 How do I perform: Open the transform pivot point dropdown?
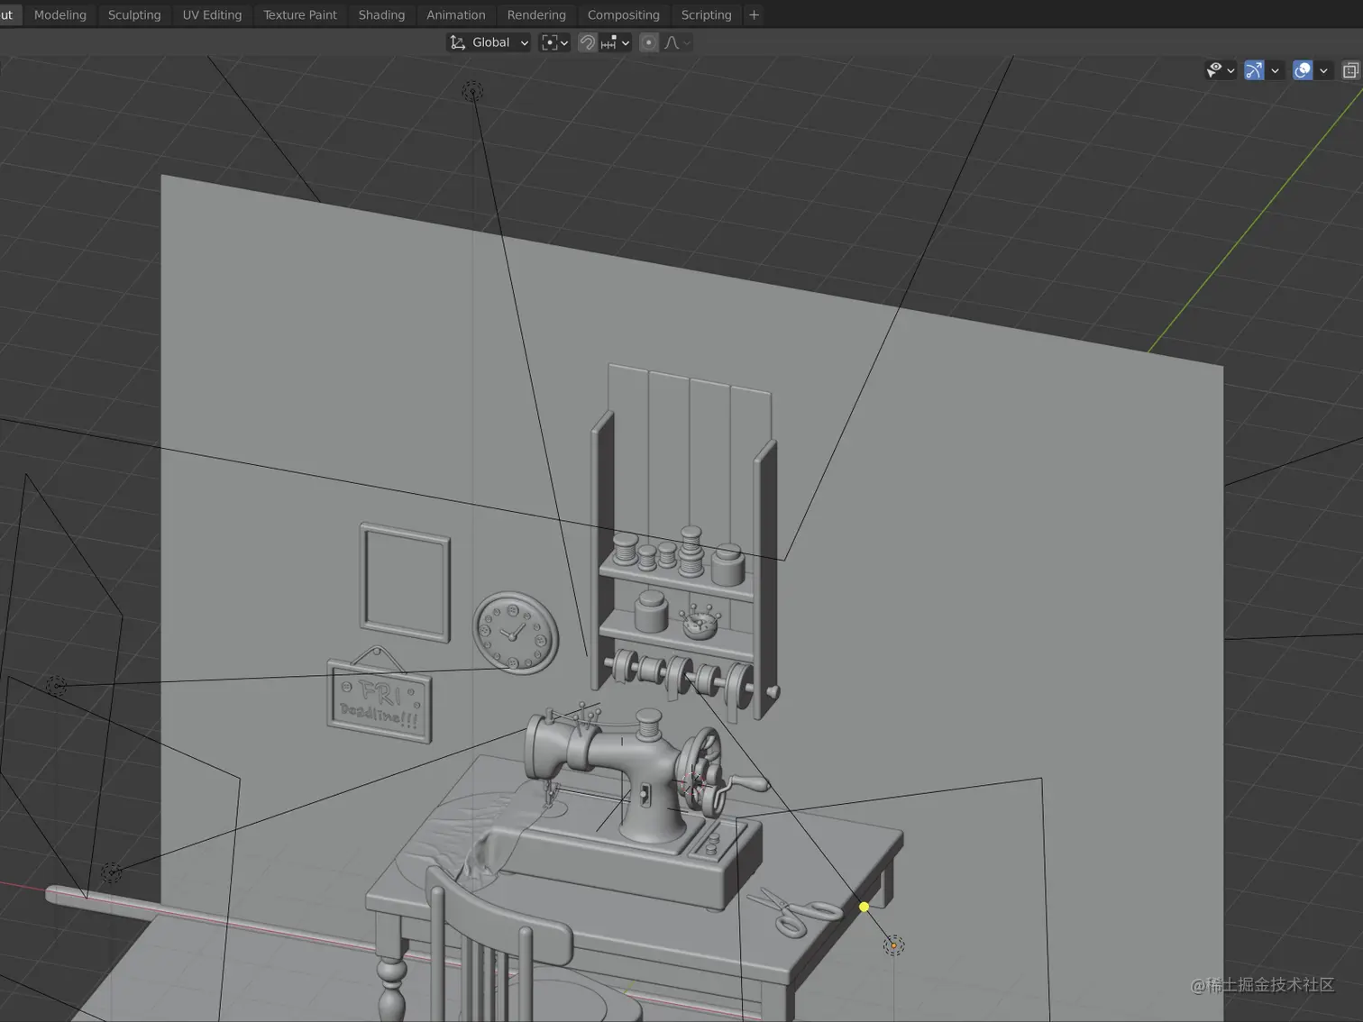(554, 42)
